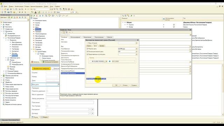This screenshot has width=224, height=126.
Task: Click the Undo arrow icon in toolbar
Action: pyautogui.click(x=26, y=9)
